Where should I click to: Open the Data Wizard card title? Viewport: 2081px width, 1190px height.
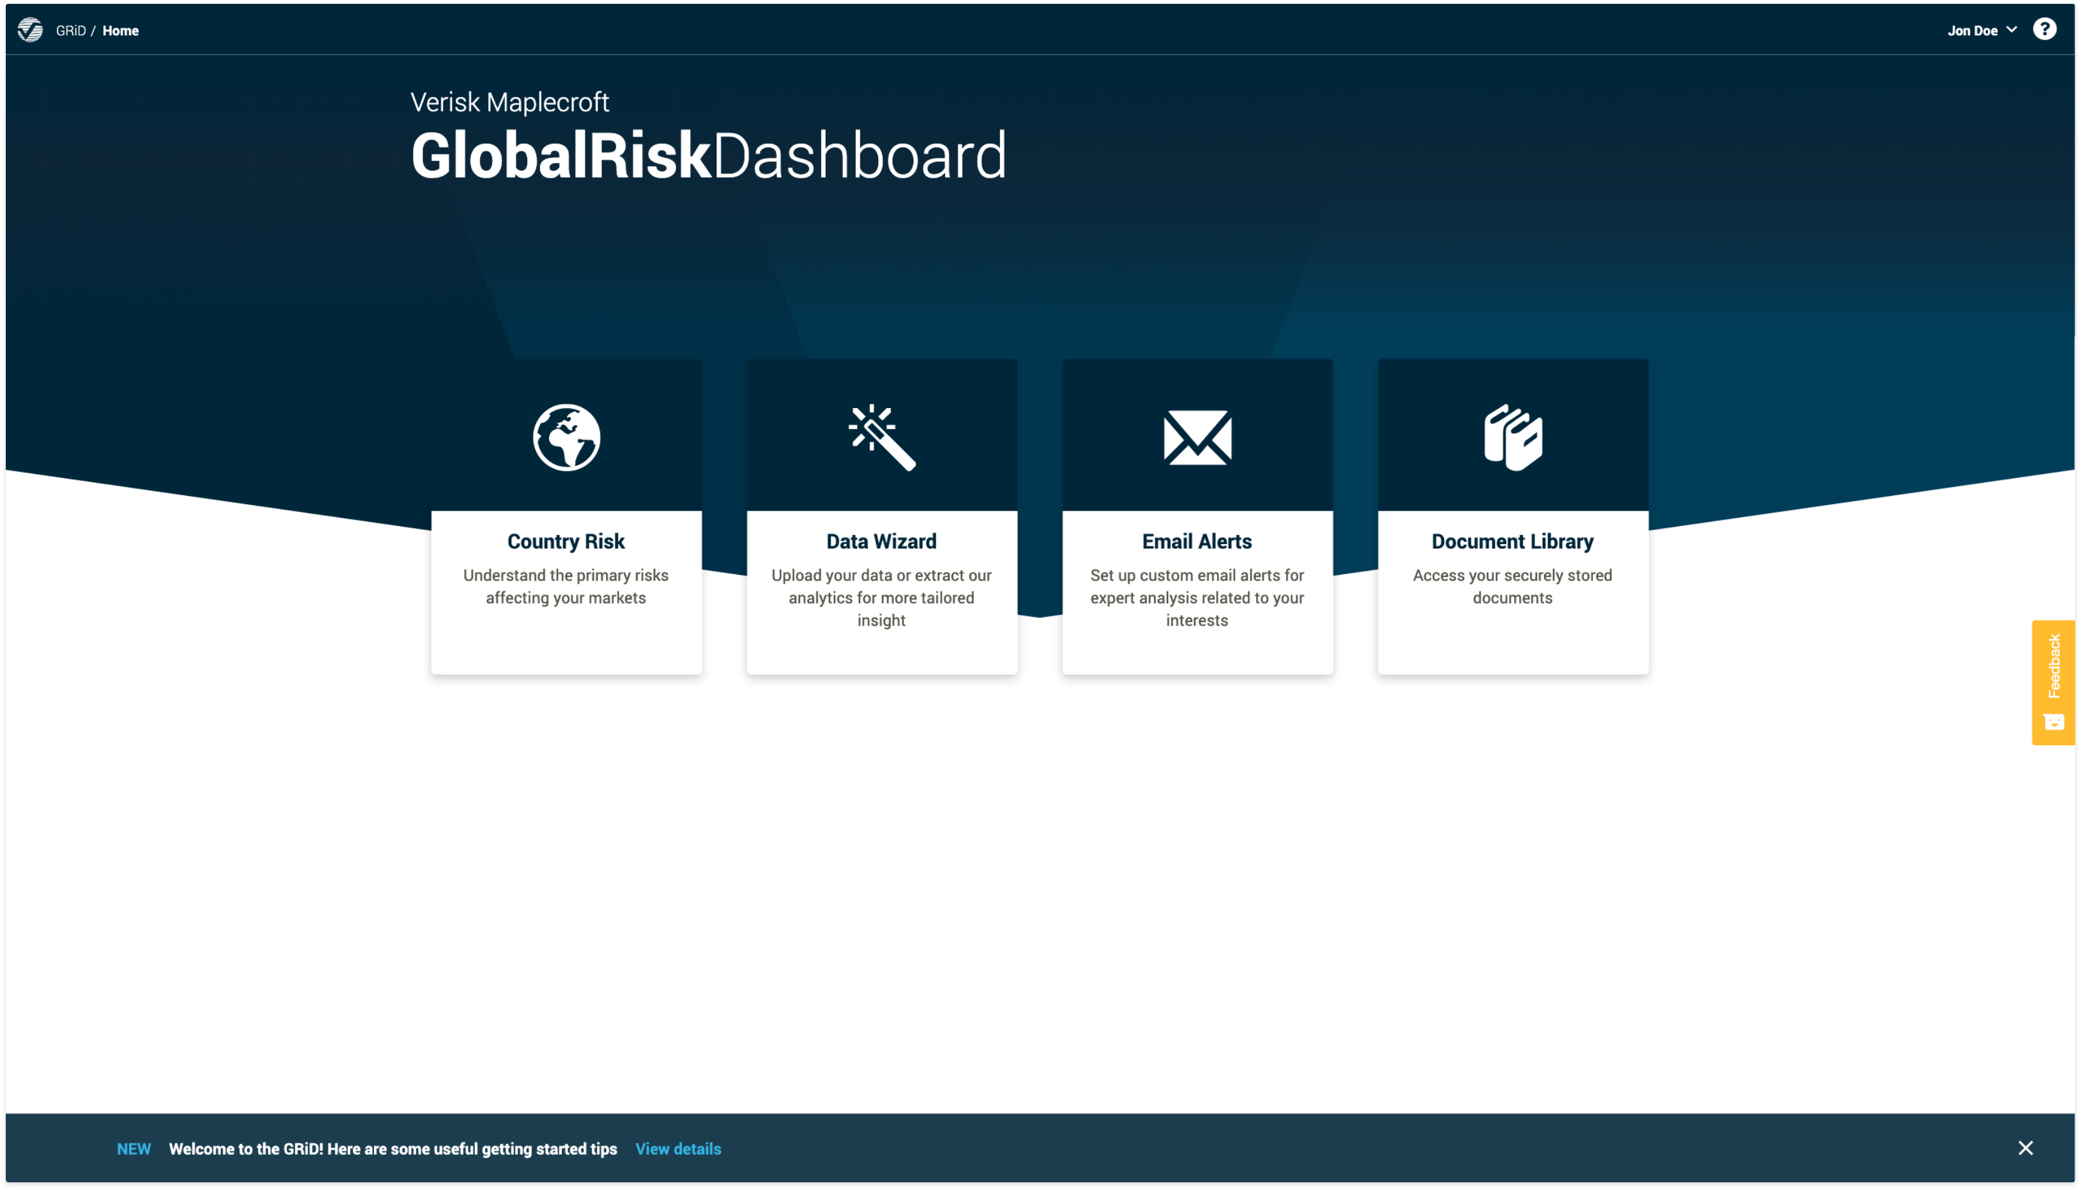pyautogui.click(x=881, y=542)
